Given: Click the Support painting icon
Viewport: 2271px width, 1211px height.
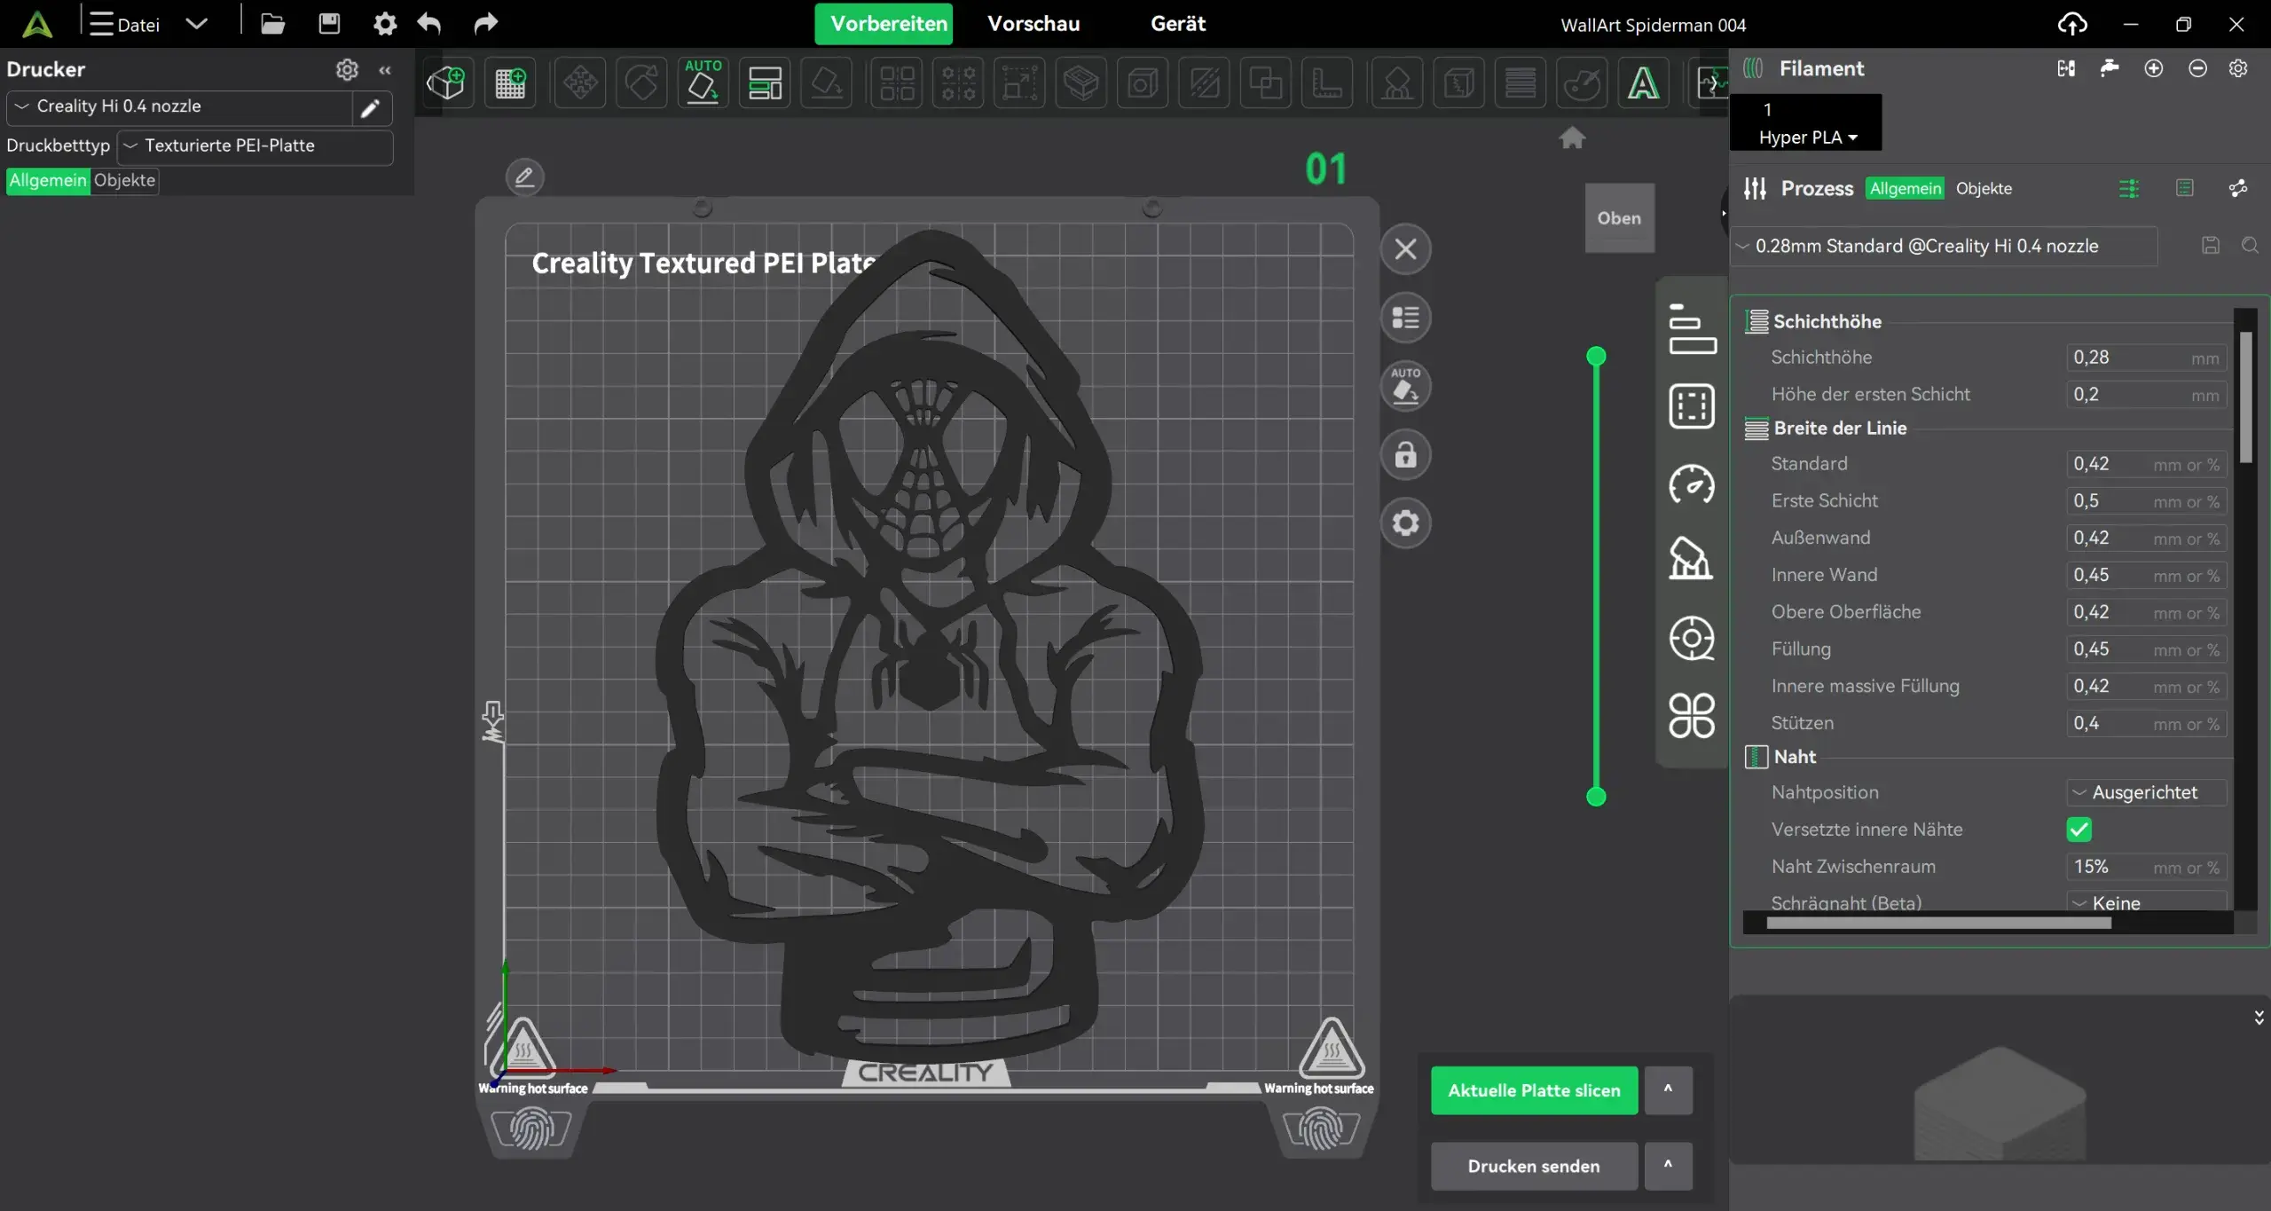Looking at the screenshot, I should tap(1397, 83).
